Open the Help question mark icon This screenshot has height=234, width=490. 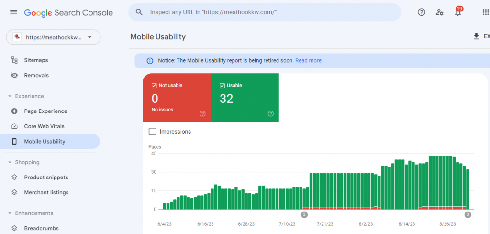[421, 12]
